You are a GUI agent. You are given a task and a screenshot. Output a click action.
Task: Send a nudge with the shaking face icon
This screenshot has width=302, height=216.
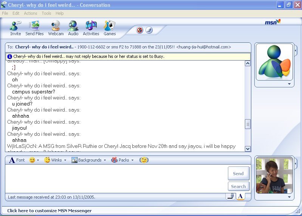tap(144, 160)
